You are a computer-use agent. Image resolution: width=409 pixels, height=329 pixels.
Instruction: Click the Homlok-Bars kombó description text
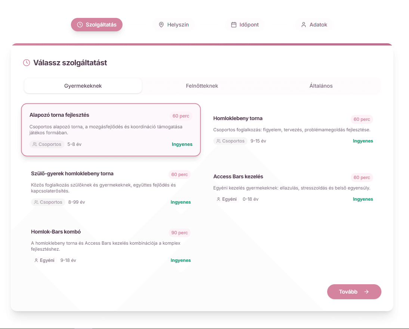[106, 246]
